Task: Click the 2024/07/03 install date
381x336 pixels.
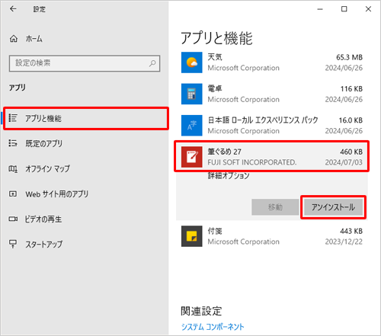Action: [344, 162]
